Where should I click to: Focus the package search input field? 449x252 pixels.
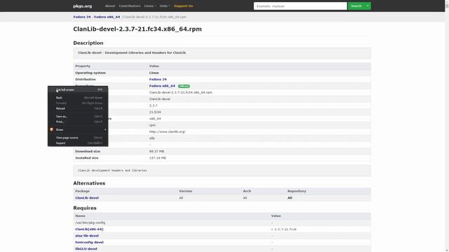(300, 6)
